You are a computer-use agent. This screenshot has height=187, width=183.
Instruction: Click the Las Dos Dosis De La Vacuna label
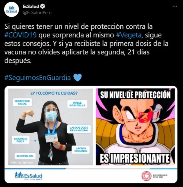pyautogui.click(x=79, y=129)
